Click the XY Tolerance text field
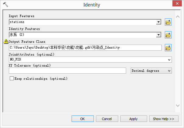The height and width of the screenshot is (128, 184). pyautogui.click(x=67, y=71)
